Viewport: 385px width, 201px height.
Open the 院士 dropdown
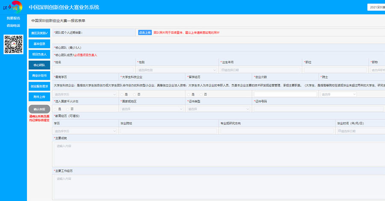point(338,94)
